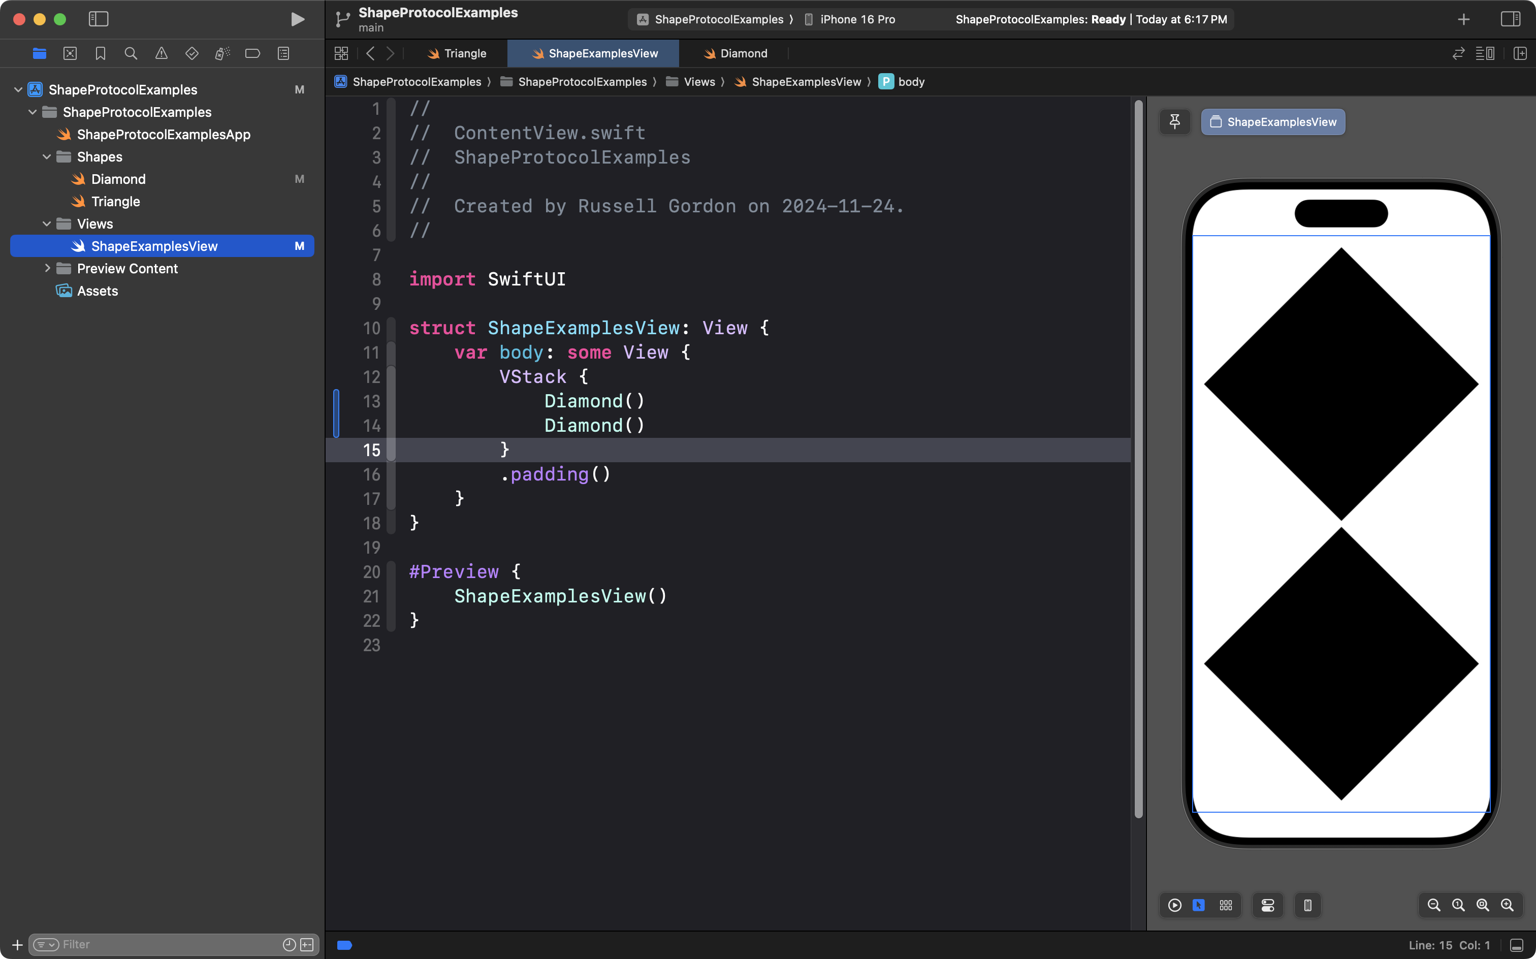Open the Find navigator magnifier icon
The image size is (1536, 959).
pyautogui.click(x=131, y=54)
